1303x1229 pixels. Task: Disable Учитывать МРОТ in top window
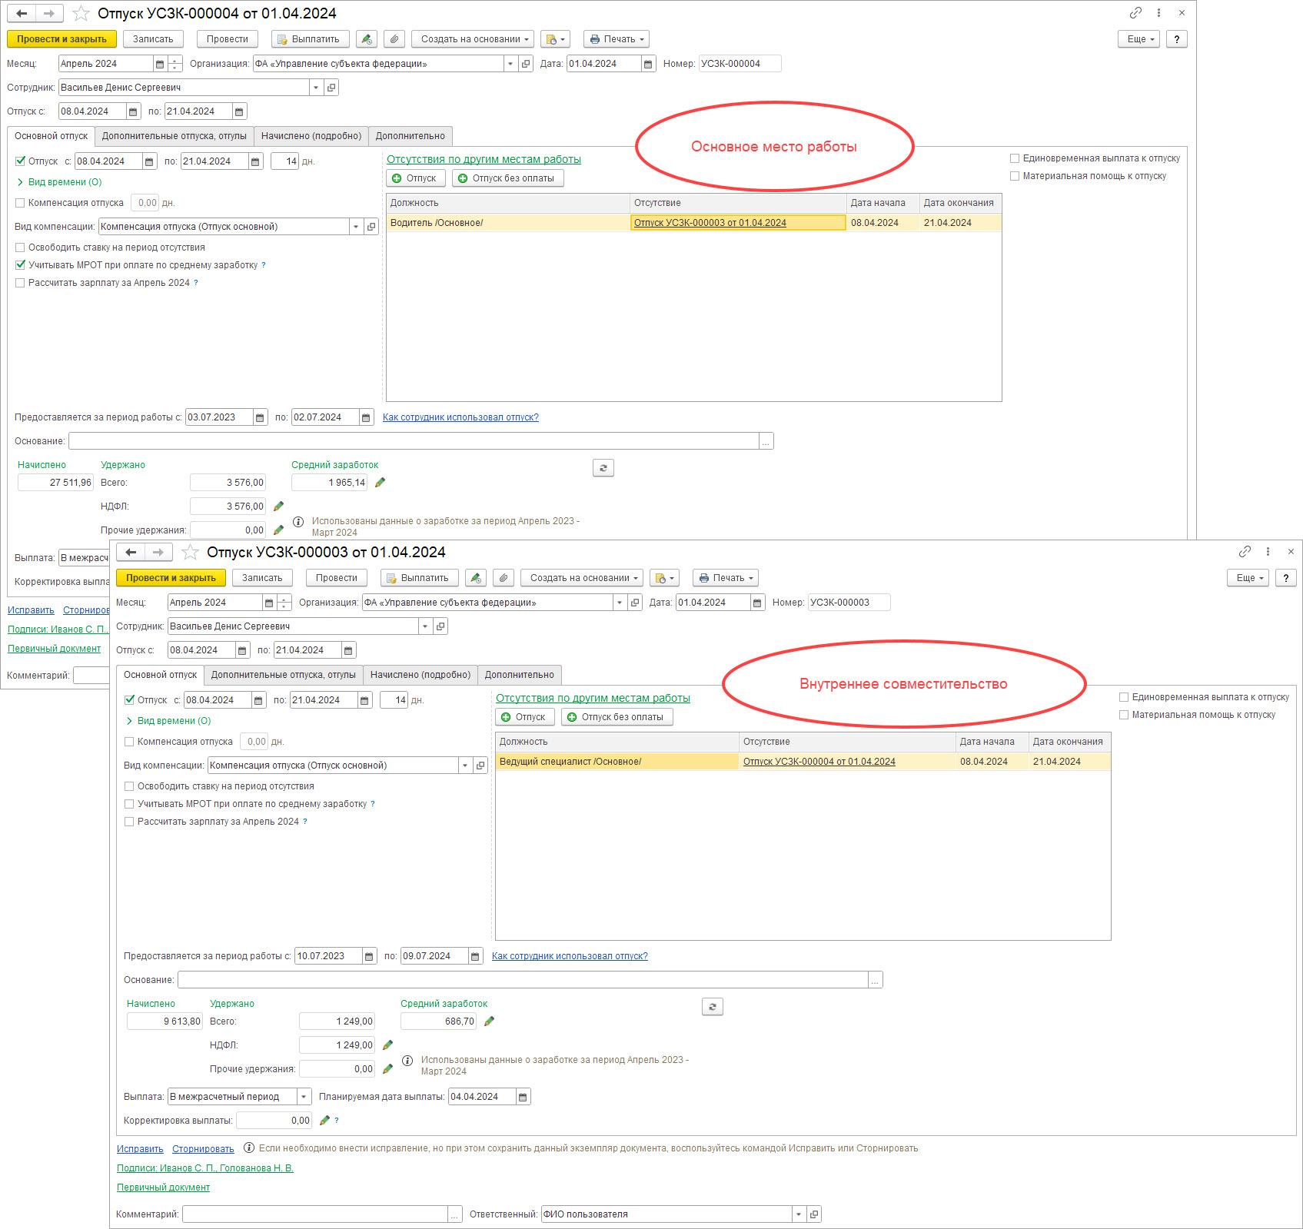21,265
